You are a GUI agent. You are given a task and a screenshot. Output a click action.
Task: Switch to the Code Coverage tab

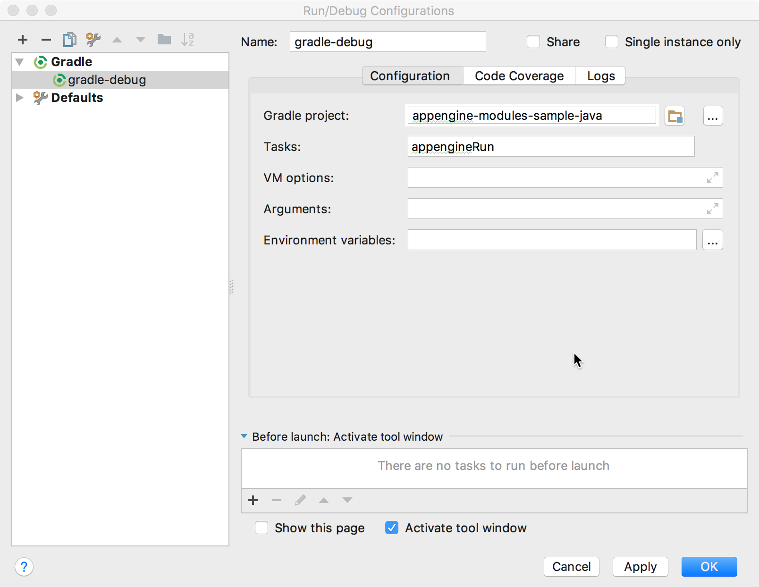click(x=519, y=75)
